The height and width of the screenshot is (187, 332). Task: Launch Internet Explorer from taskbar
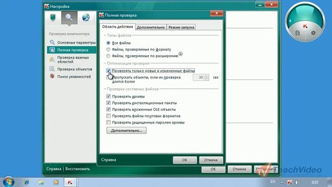pos(26,182)
